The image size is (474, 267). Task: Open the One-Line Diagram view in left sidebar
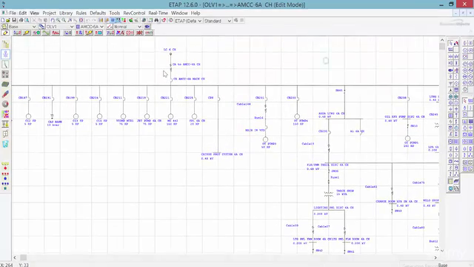tap(5, 54)
